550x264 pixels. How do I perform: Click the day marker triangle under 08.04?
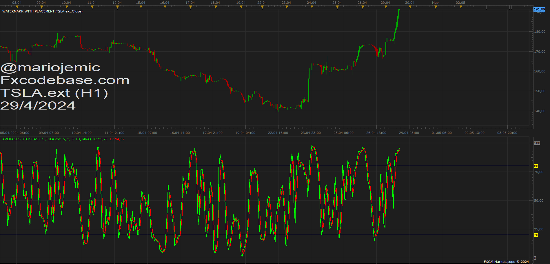pyautogui.click(x=17, y=7)
